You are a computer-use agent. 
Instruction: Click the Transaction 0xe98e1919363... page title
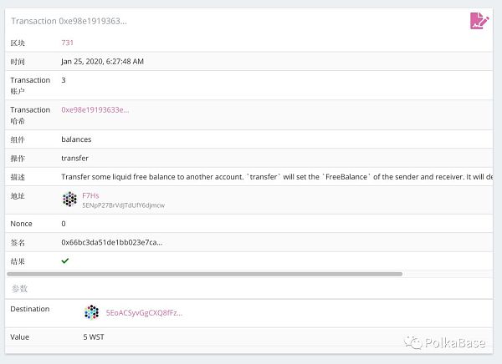point(69,20)
